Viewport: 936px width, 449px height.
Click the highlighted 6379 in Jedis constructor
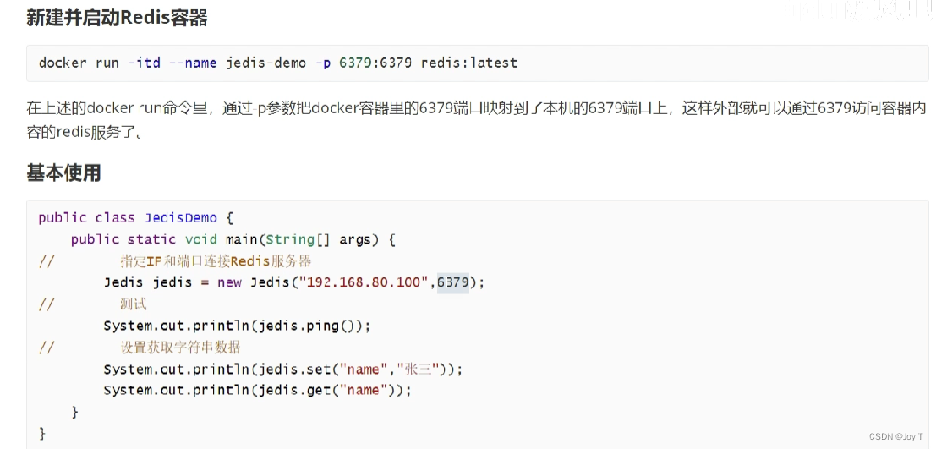[x=453, y=282]
